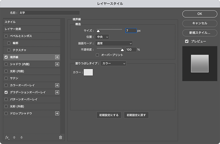Click the trash icon to delete effect
The width and height of the screenshot is (220, 144).
pos(61,137)
